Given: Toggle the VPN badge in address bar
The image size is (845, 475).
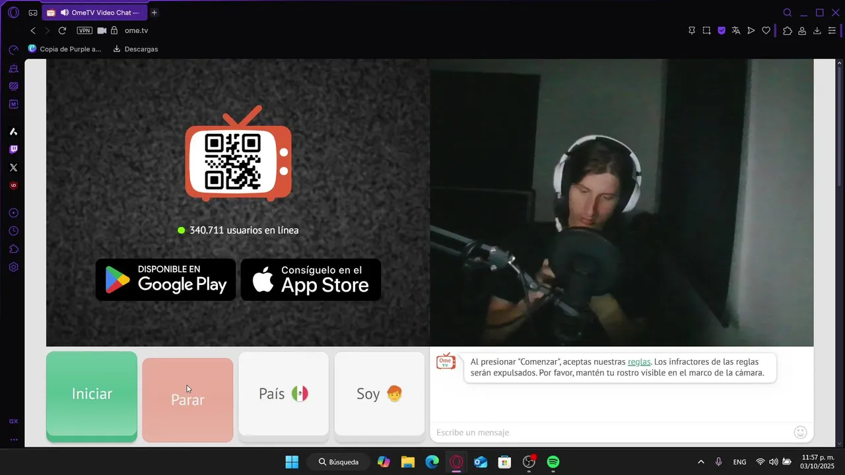Looking at the screenshot, I should [84, 30].
